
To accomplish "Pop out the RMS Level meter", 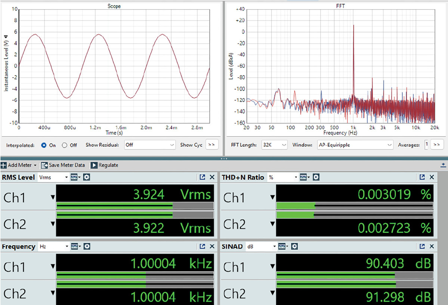I will [202, 177].
